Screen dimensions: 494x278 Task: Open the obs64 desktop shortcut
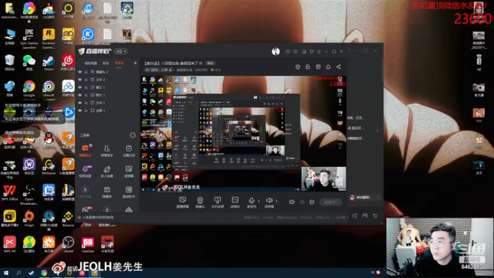68,244
